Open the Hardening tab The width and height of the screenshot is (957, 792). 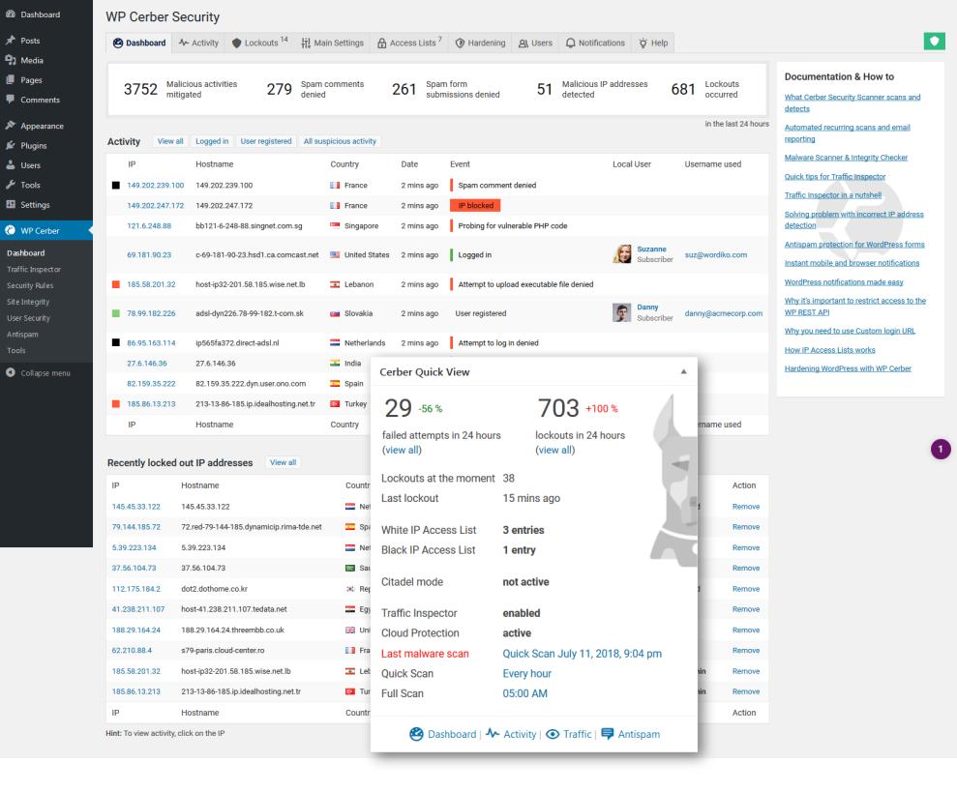pos(480,43)
